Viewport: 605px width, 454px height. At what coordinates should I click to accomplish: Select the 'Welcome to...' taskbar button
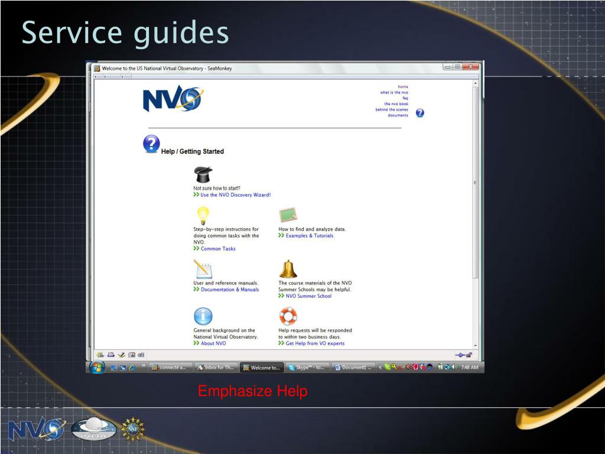click(262, 368)
